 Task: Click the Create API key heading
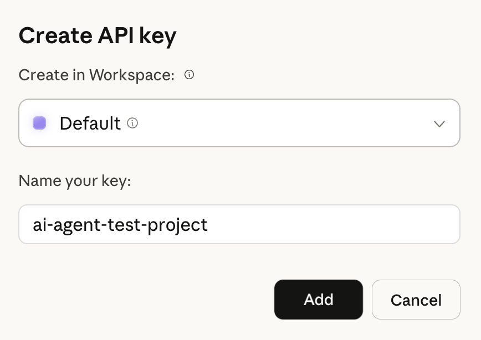click(x=98, y=36)
